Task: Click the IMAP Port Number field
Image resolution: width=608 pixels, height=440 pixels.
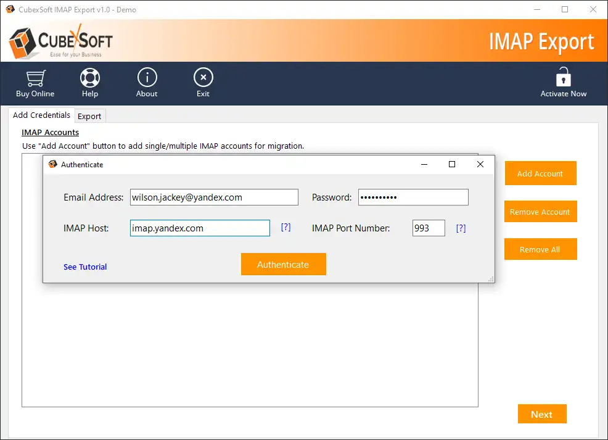Action: point(429,228)
